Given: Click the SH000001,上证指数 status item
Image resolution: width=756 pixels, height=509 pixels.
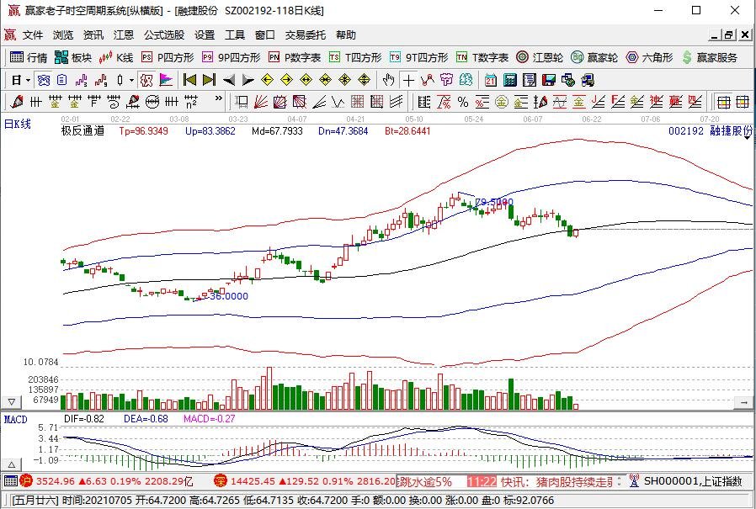Looking at the screenshot, I should point(693,481).
